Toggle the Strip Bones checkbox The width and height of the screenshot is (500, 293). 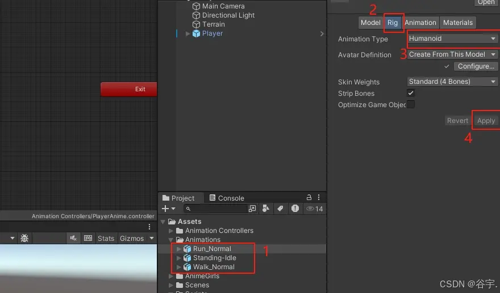click(x=411, y=93)
